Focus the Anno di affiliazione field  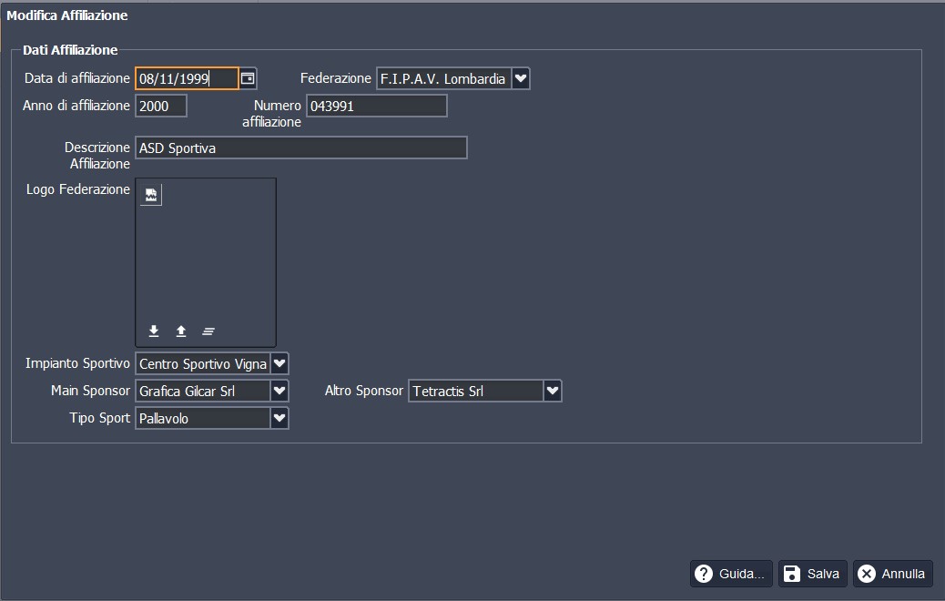[160, 107]
